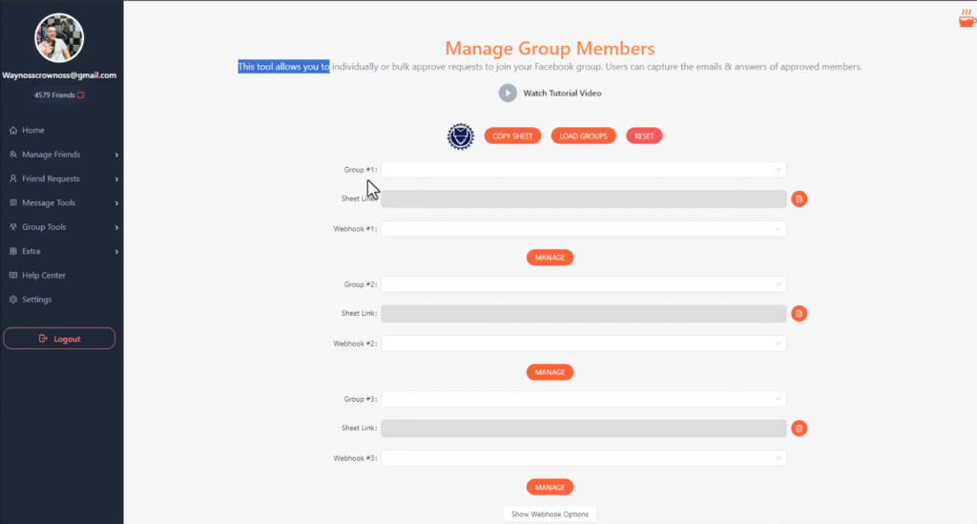Image resolution: width=977 pixels, height=524 pixels.
Task: Click MANAGE under Webhook #1
Action: point(550,258)
